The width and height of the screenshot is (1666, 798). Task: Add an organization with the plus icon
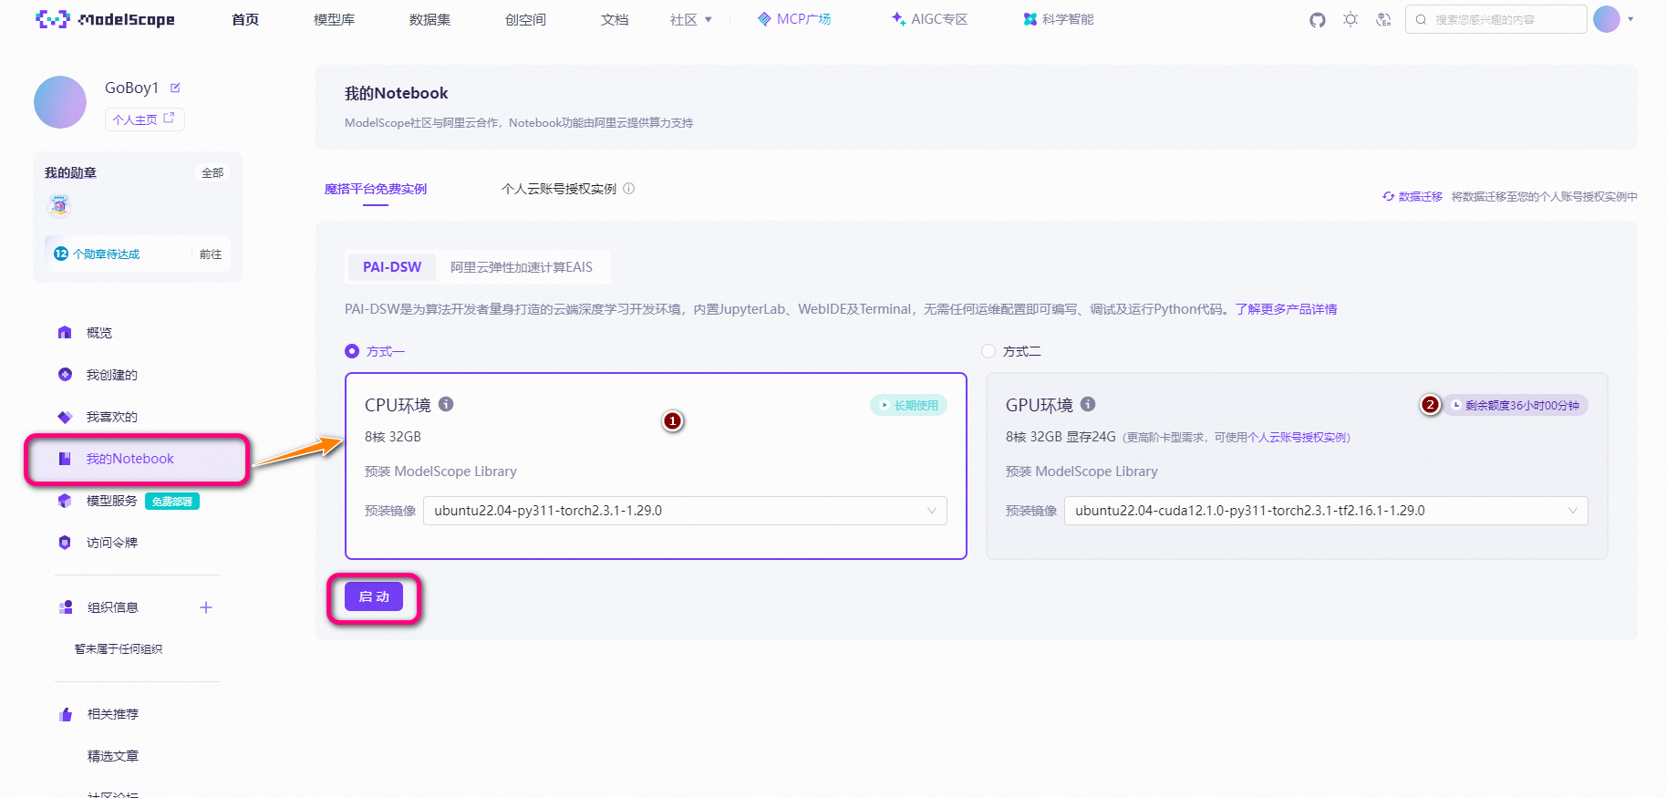click(x=206, y=607)
